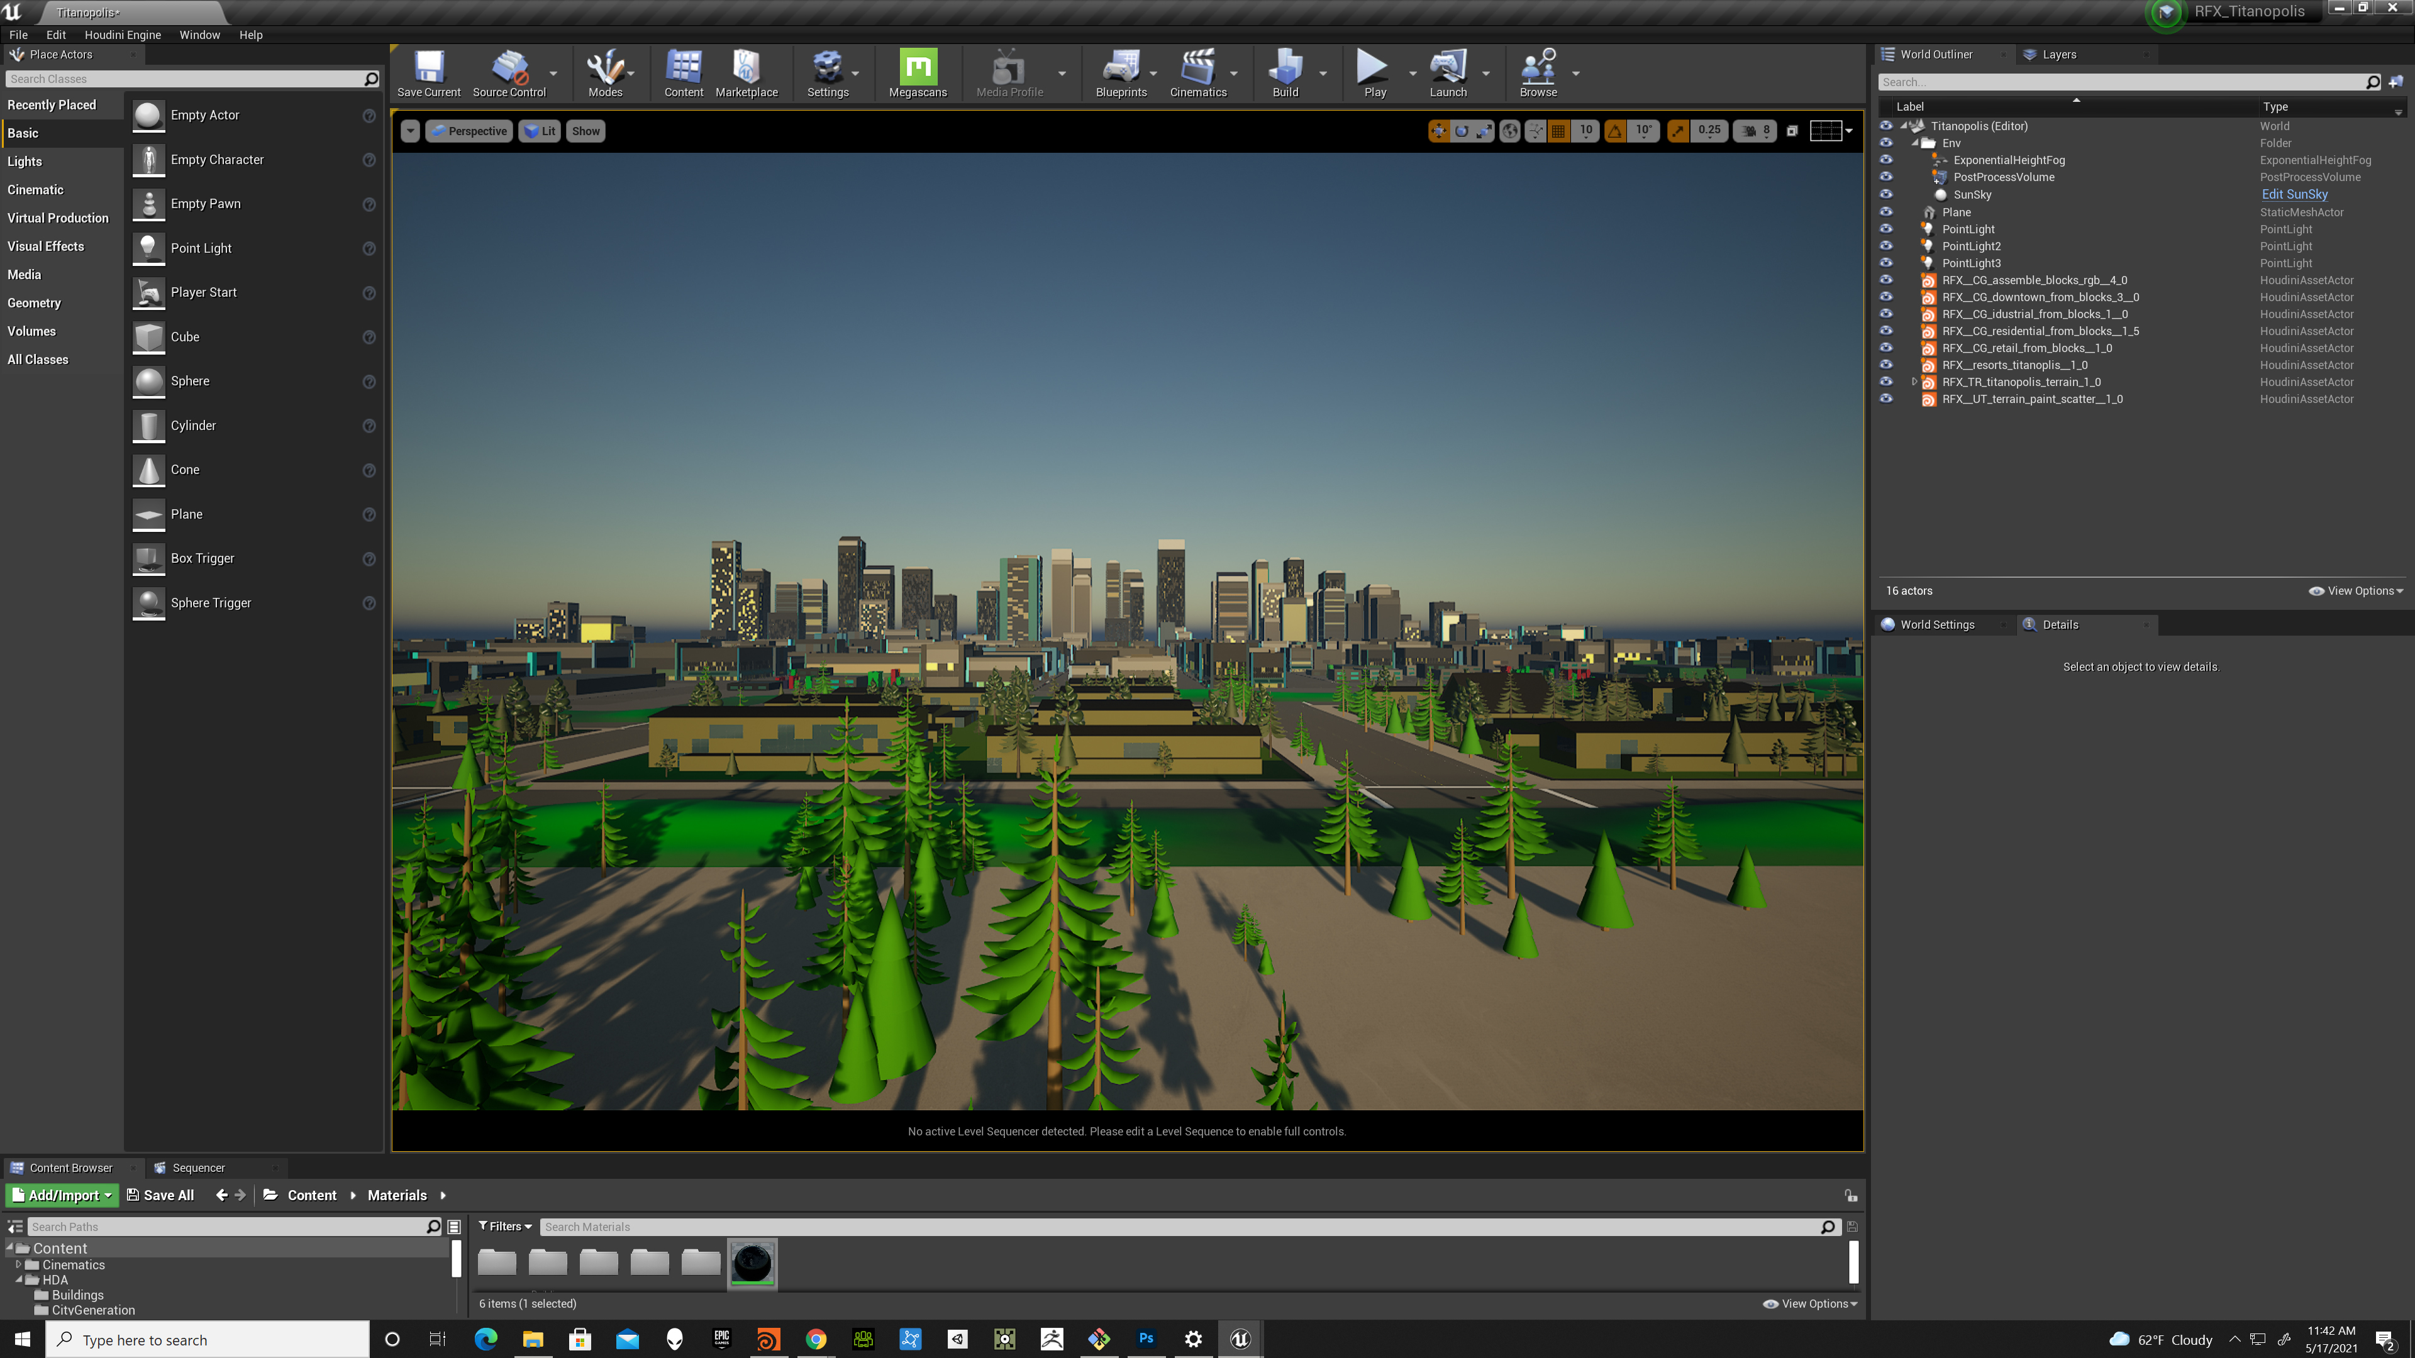Open the Houdini Engine menu
2415x1358 pixels.
click(123, 35)
